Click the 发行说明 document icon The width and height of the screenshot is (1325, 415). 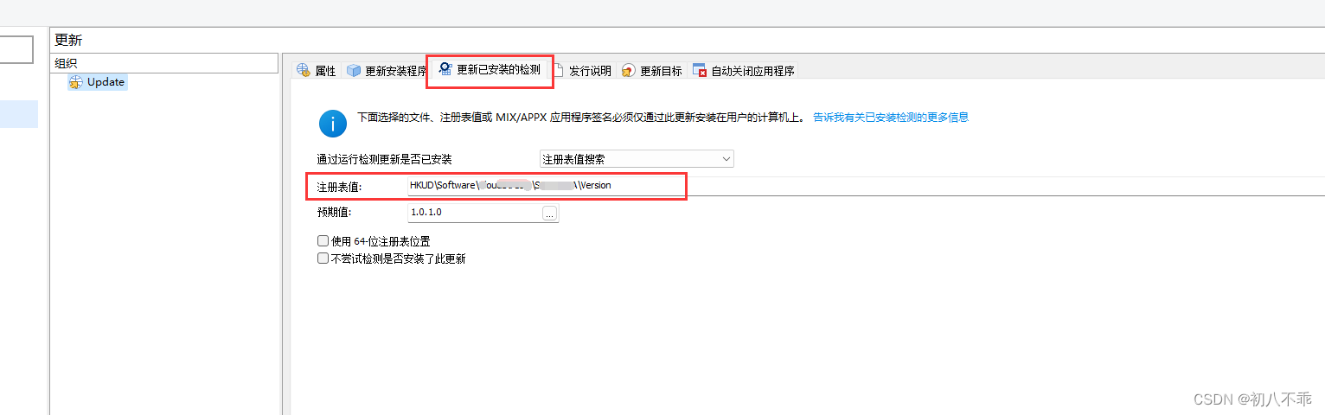coord(559,71)
